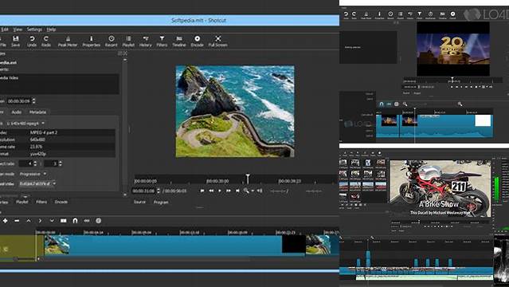The width and height of the screenshot is (509, 287).
Task: Click Split at Playhead in Softpedia timeline toolbar
Action: click(x=63, y=221)
